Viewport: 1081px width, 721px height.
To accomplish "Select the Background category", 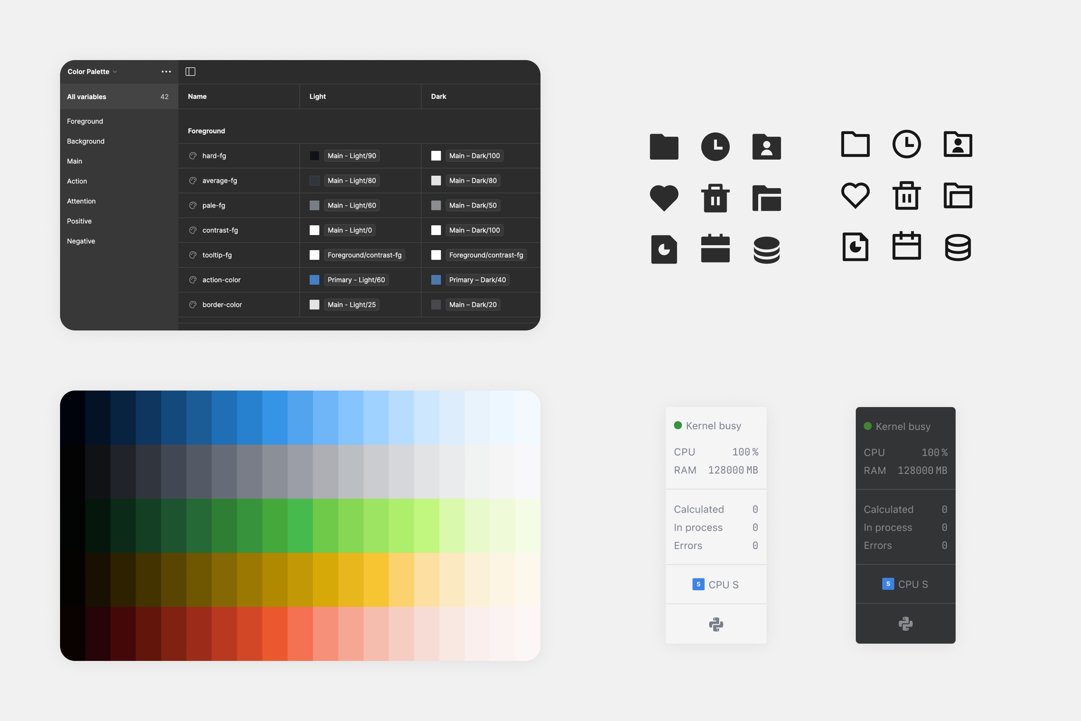I will tap(86, 141).
